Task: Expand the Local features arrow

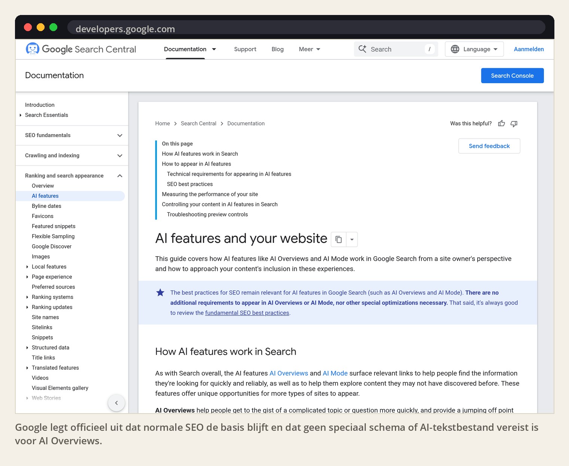Action: click(x=27, y=267)
